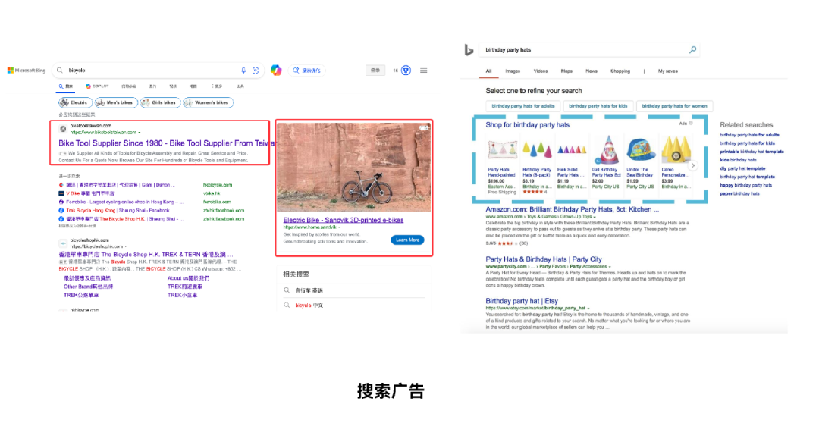Image resolution: width=819 pixels, height=442 pixels.
Task: Click Shop for birthday party hats heading
Action: coord(527,125)
